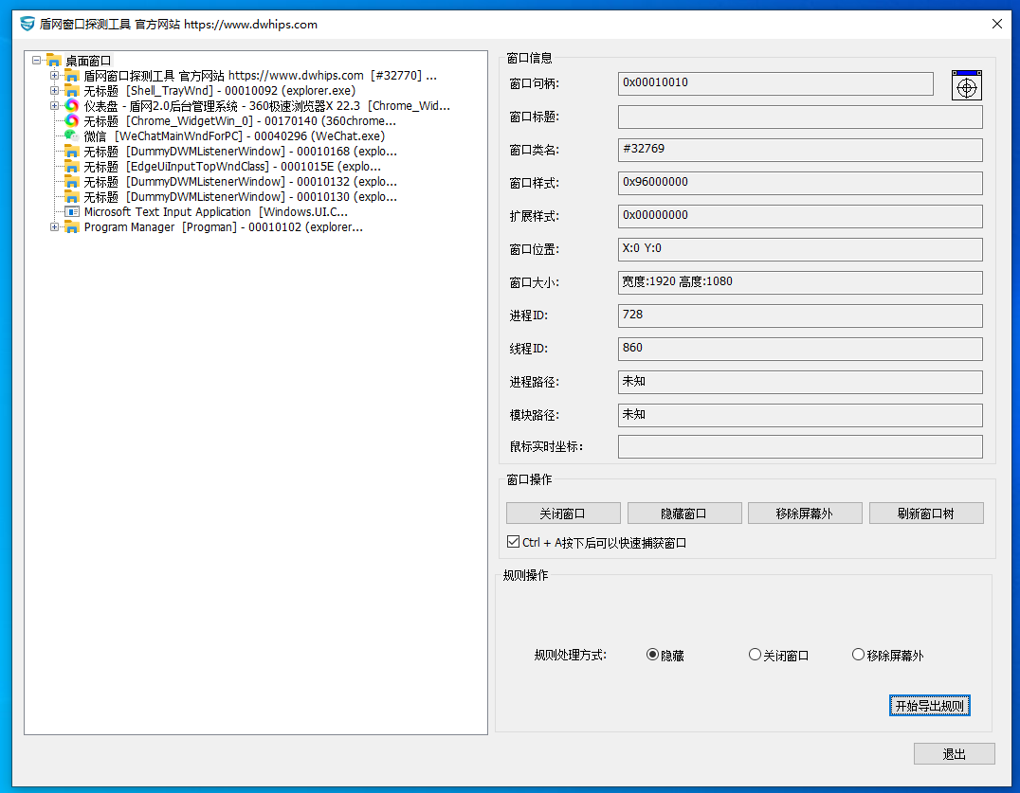The height and width of the screenshot is (793, 1020).
Task: Click the folder icon next to 桌面窗口
Action: click(53, 61)
